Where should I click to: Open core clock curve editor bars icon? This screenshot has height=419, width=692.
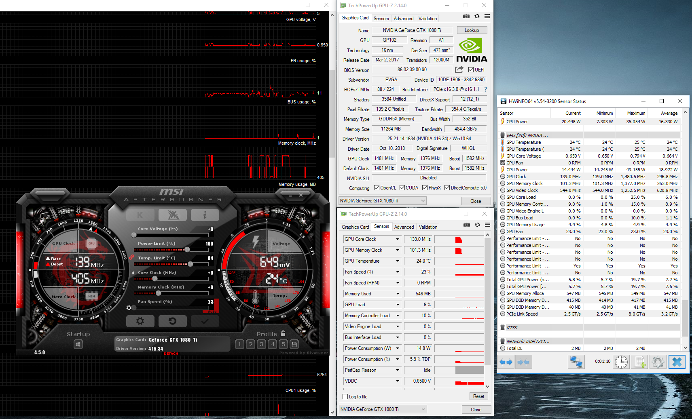tap(132, 273)
